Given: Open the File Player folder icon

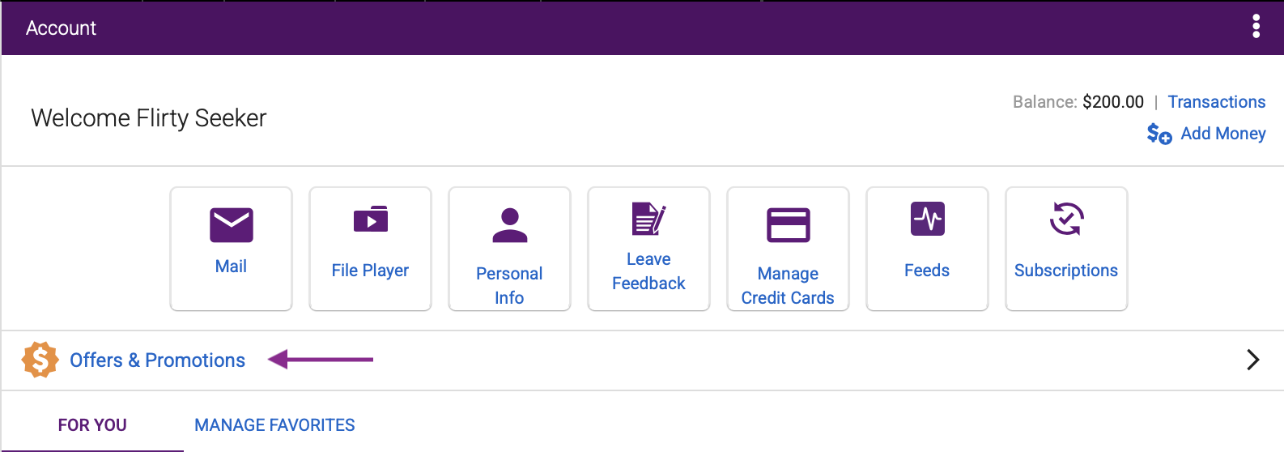Looking at the screenshot, I should (x=371, y=219).
